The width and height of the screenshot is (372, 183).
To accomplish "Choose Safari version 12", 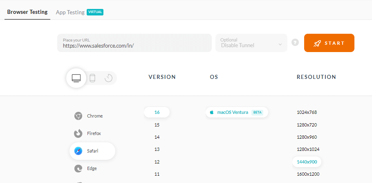I will point(157,162).
